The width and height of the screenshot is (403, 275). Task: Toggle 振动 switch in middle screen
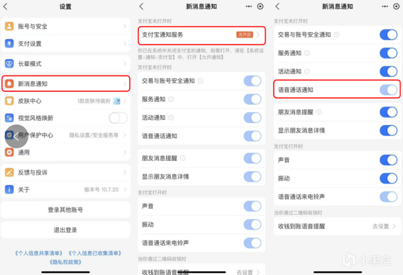tap(253, 224)
